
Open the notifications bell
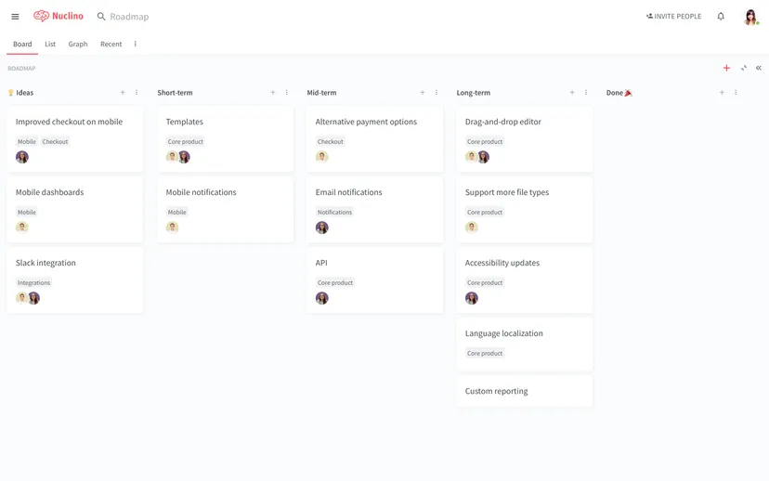point(721,16)
